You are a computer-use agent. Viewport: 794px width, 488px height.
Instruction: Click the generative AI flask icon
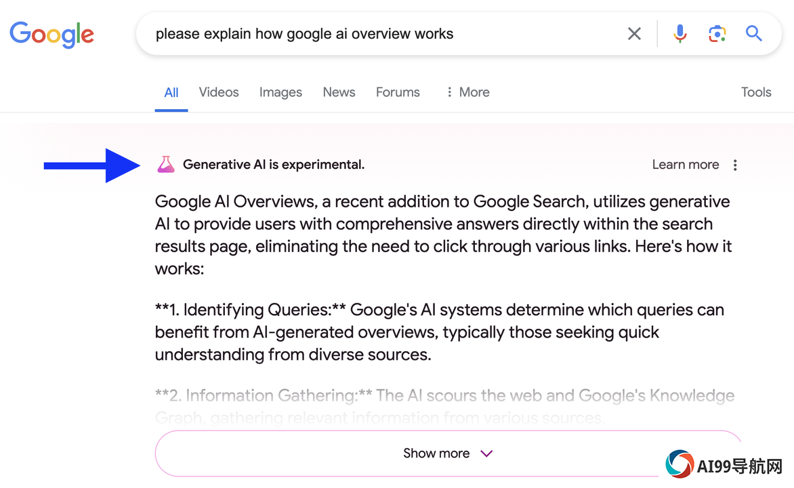click(165, 165)
